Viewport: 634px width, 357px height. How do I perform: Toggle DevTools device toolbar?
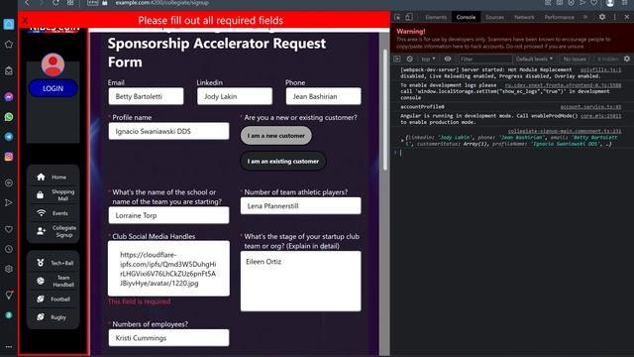click(409, 17)
